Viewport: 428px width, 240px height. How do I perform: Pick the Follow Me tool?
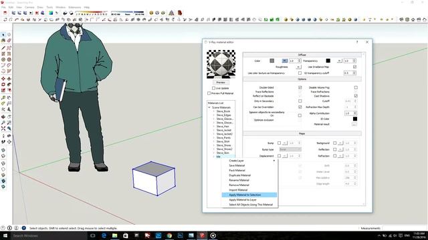9,85
